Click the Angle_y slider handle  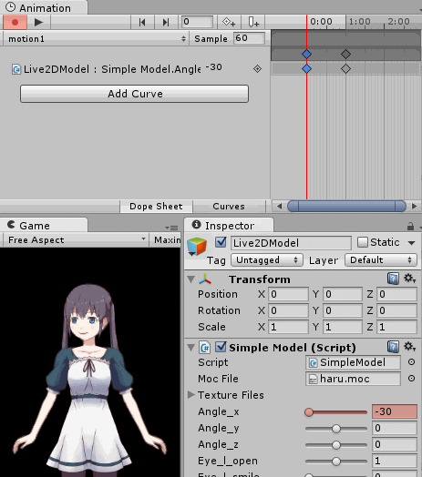(x=336, y=429)
